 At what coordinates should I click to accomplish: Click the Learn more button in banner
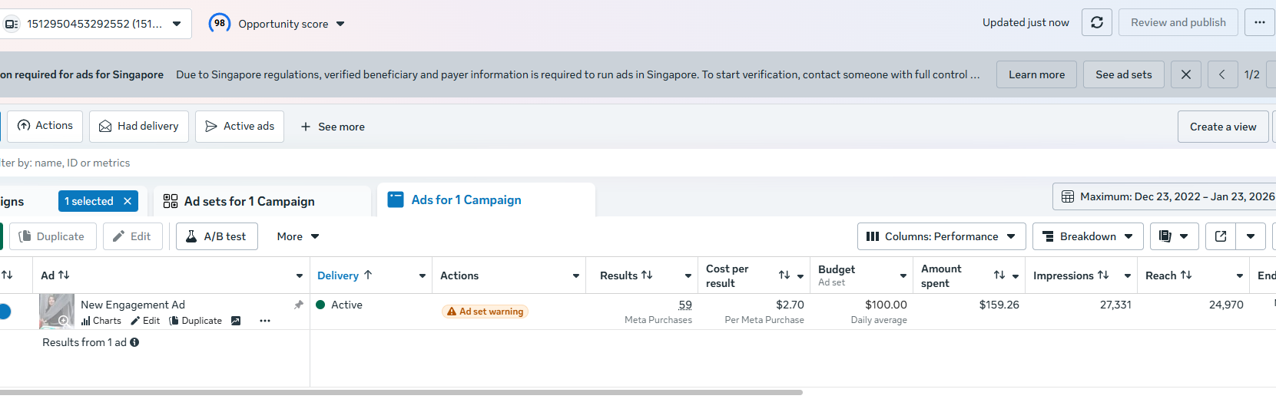coord(1036,74)
